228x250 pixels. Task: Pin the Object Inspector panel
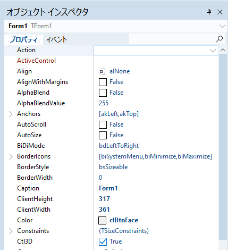[209, 12]
